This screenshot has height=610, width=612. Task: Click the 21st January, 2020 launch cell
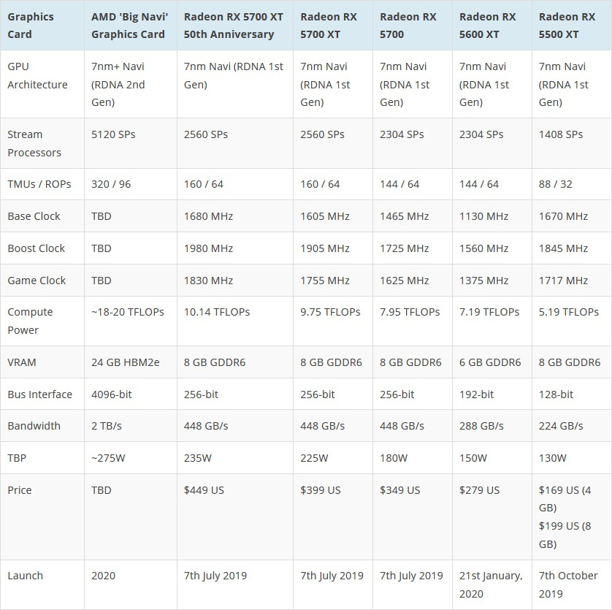click(491, 584)
